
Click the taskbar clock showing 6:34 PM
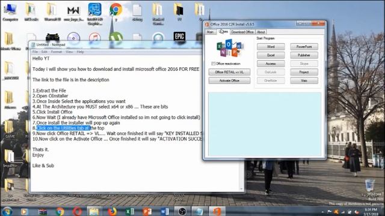coord(371,212)
